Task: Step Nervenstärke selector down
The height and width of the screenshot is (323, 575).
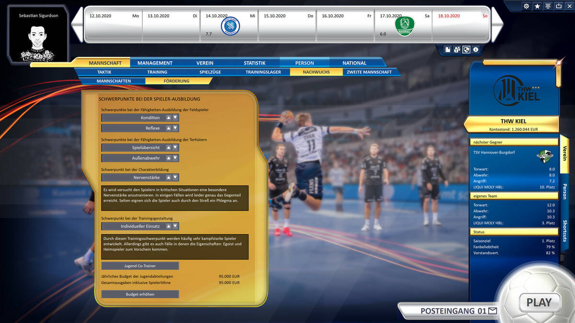Action: [x=175, y=177]
